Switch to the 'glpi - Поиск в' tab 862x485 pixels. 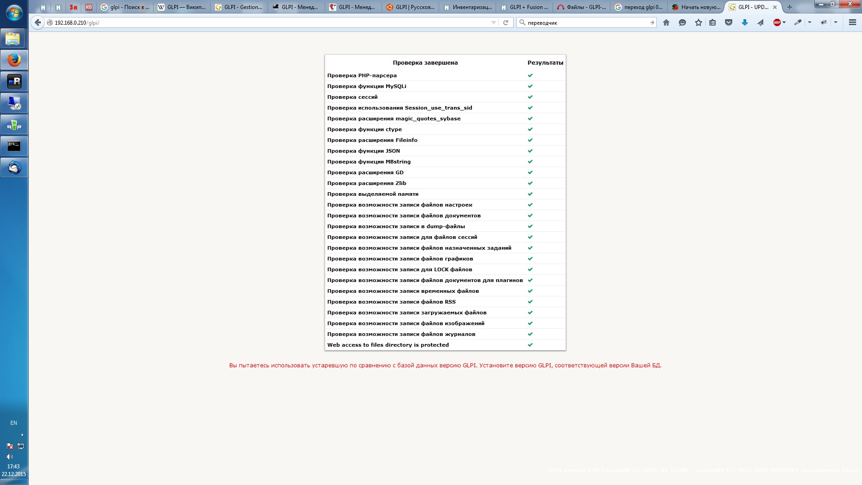pyautogui.click(x=125, y=7)
